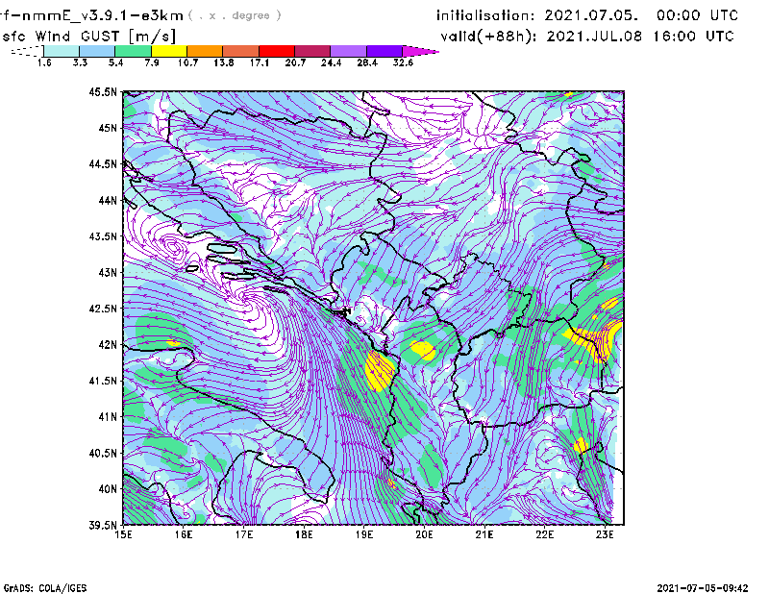This screenshot has width=769, height=594.
Task: Pick the salmon 13.8–17.1 legend swatch
Action: pos(241,51)
